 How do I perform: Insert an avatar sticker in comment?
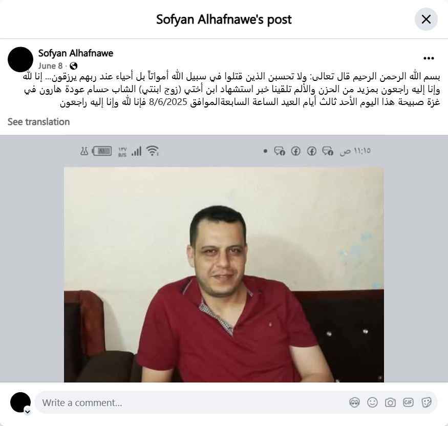[354, 402]
